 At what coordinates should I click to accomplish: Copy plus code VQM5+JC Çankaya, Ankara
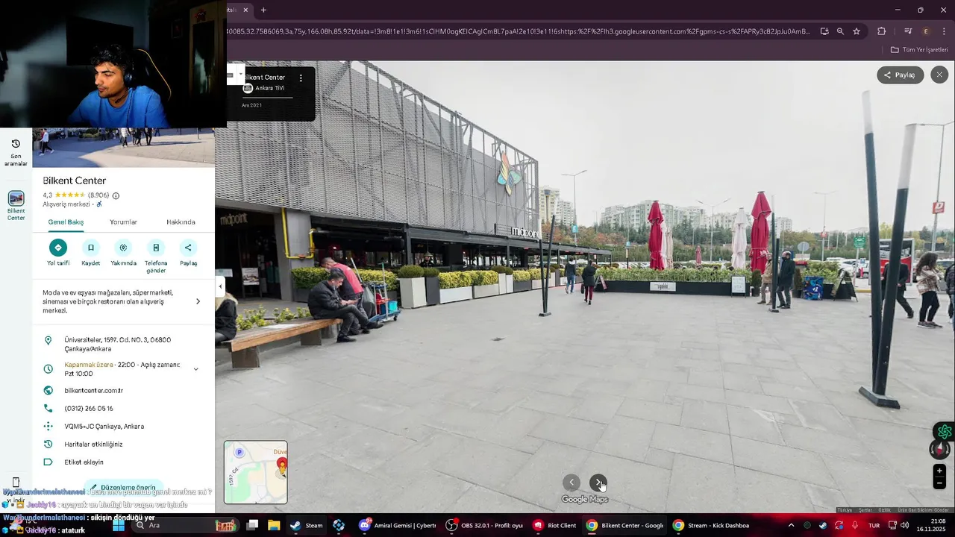click(x=104, y=426)
